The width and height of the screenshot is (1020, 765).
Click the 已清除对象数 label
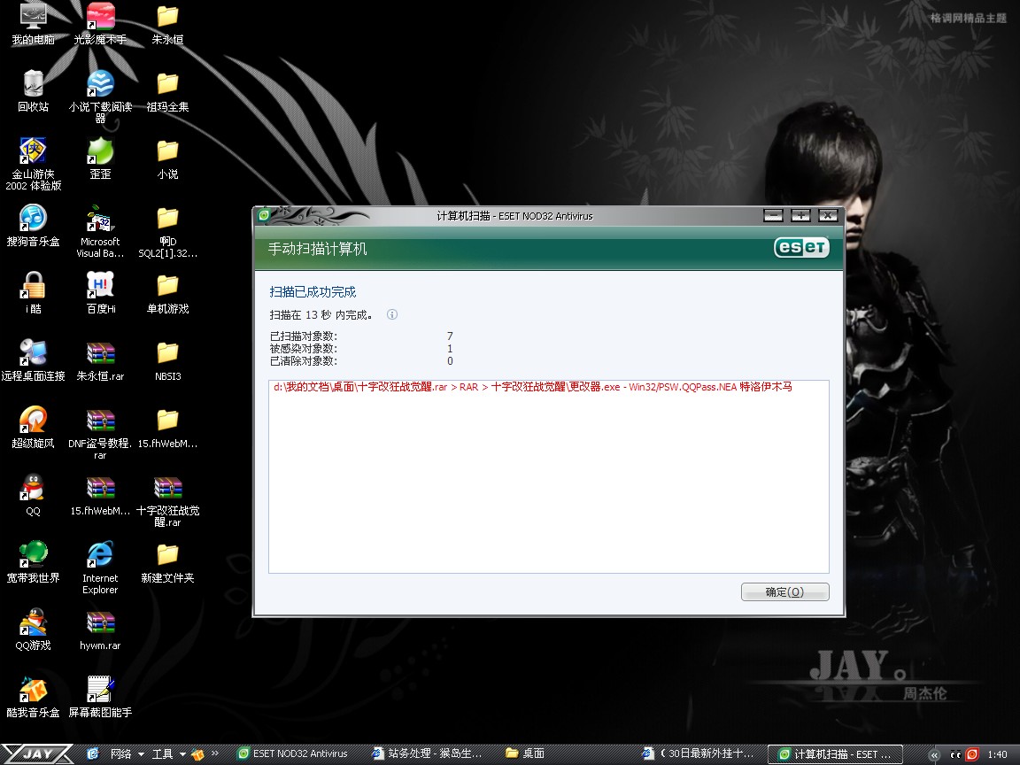(303, 361)
